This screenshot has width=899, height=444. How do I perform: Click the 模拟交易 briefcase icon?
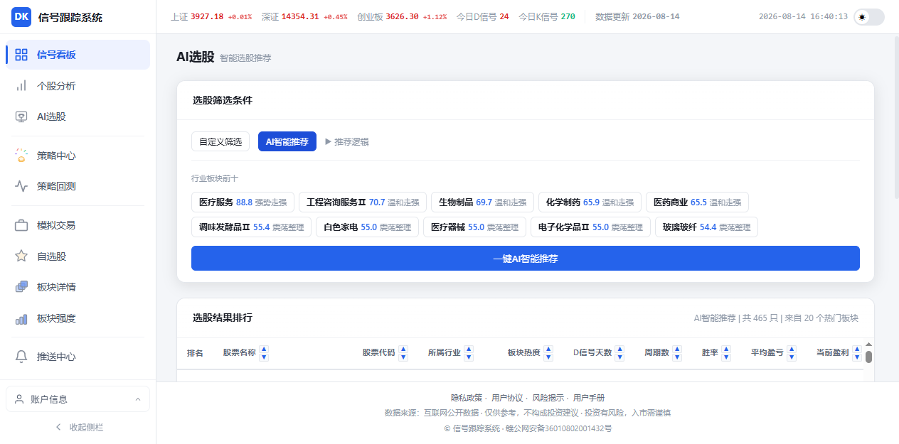pyautogui.click(x=21, y=225)
